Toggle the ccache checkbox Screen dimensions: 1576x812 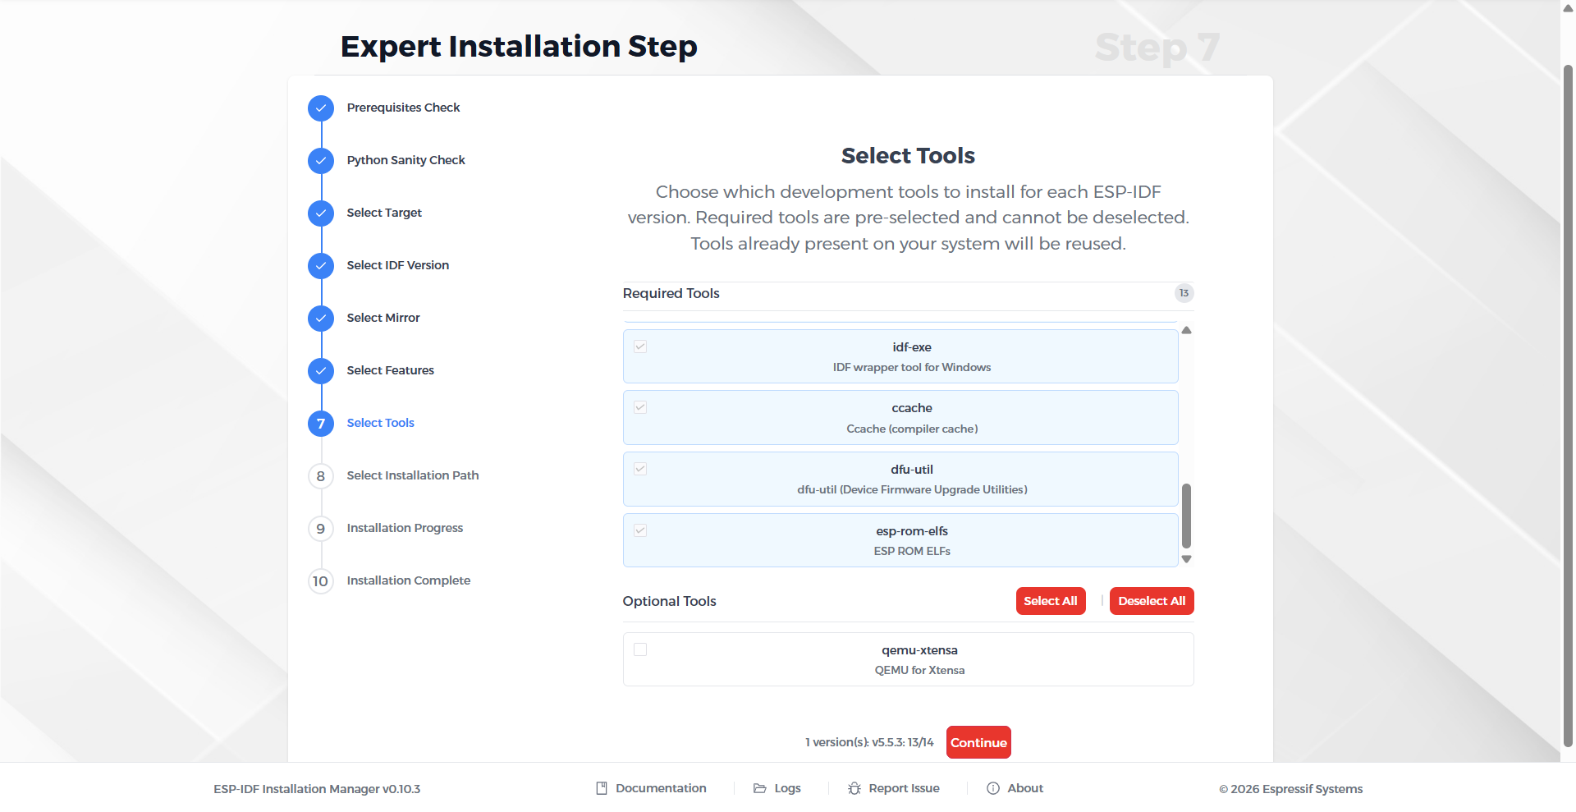[x=640, y=407]
